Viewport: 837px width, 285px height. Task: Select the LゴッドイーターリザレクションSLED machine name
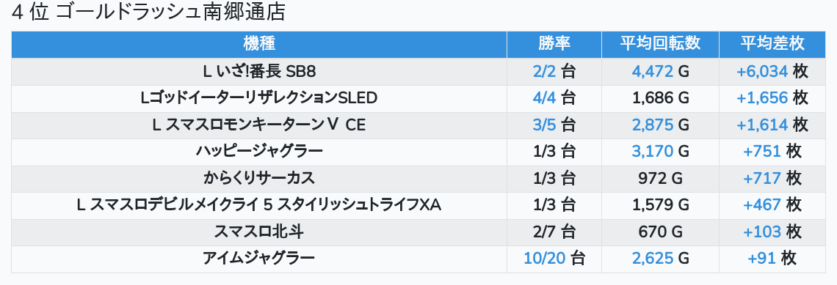coord(259,98)
